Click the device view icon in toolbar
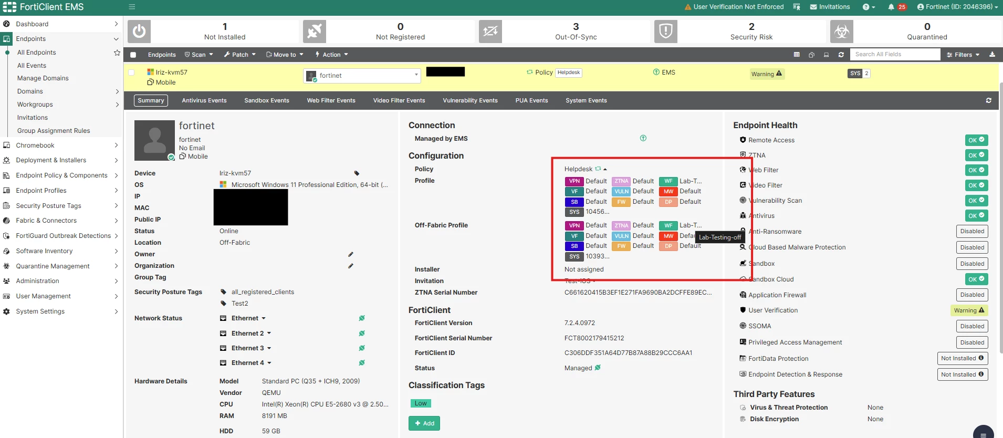 coord(826,55)
